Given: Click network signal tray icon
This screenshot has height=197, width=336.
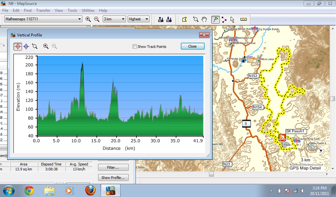Looking at the screenshot, I should (x=295, y=191).
